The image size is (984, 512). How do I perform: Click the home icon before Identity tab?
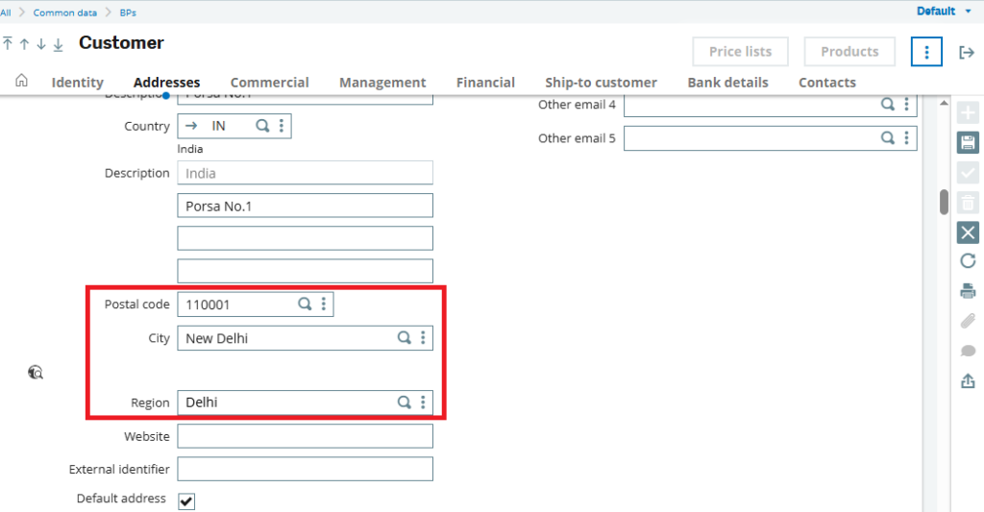point(21,82)
